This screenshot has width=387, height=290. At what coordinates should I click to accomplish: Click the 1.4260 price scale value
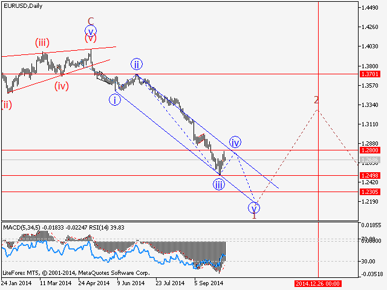pos(369,27)
